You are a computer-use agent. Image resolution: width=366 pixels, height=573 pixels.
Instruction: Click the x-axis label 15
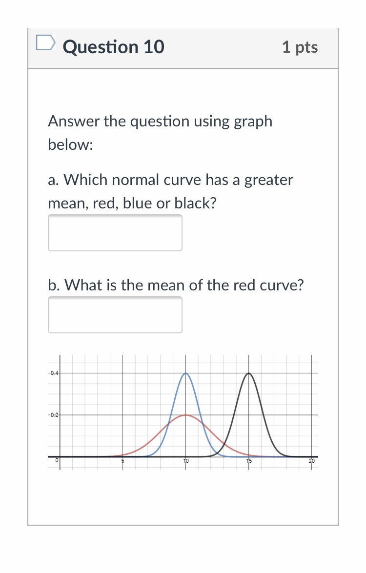pyautogui.click(x=249, y=460)
